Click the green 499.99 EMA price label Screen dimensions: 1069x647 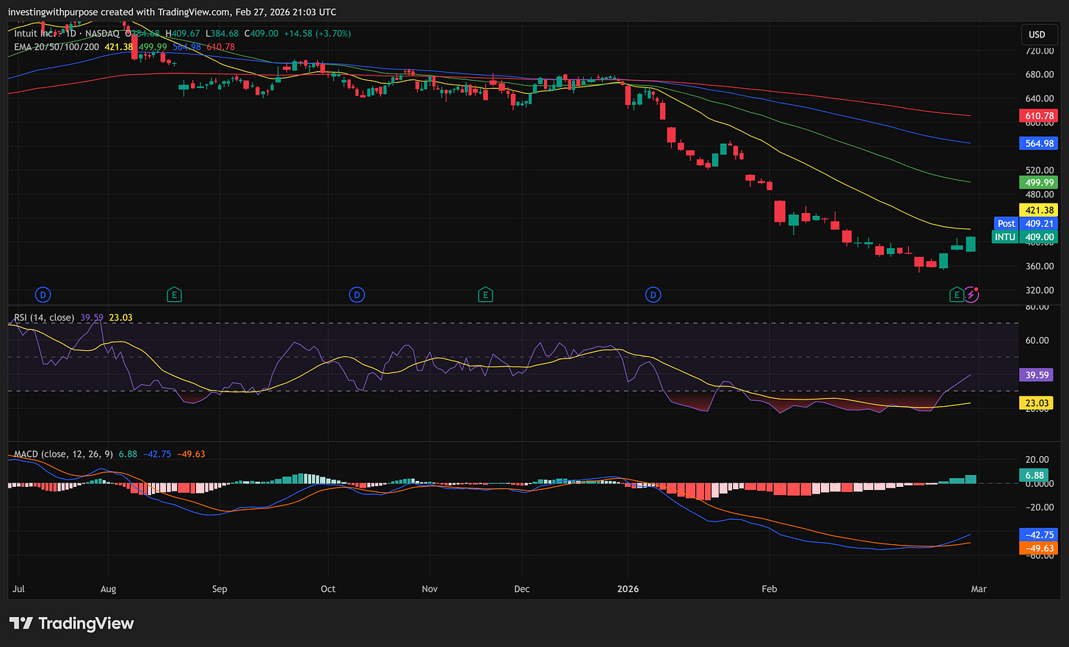pos(1039,183)
